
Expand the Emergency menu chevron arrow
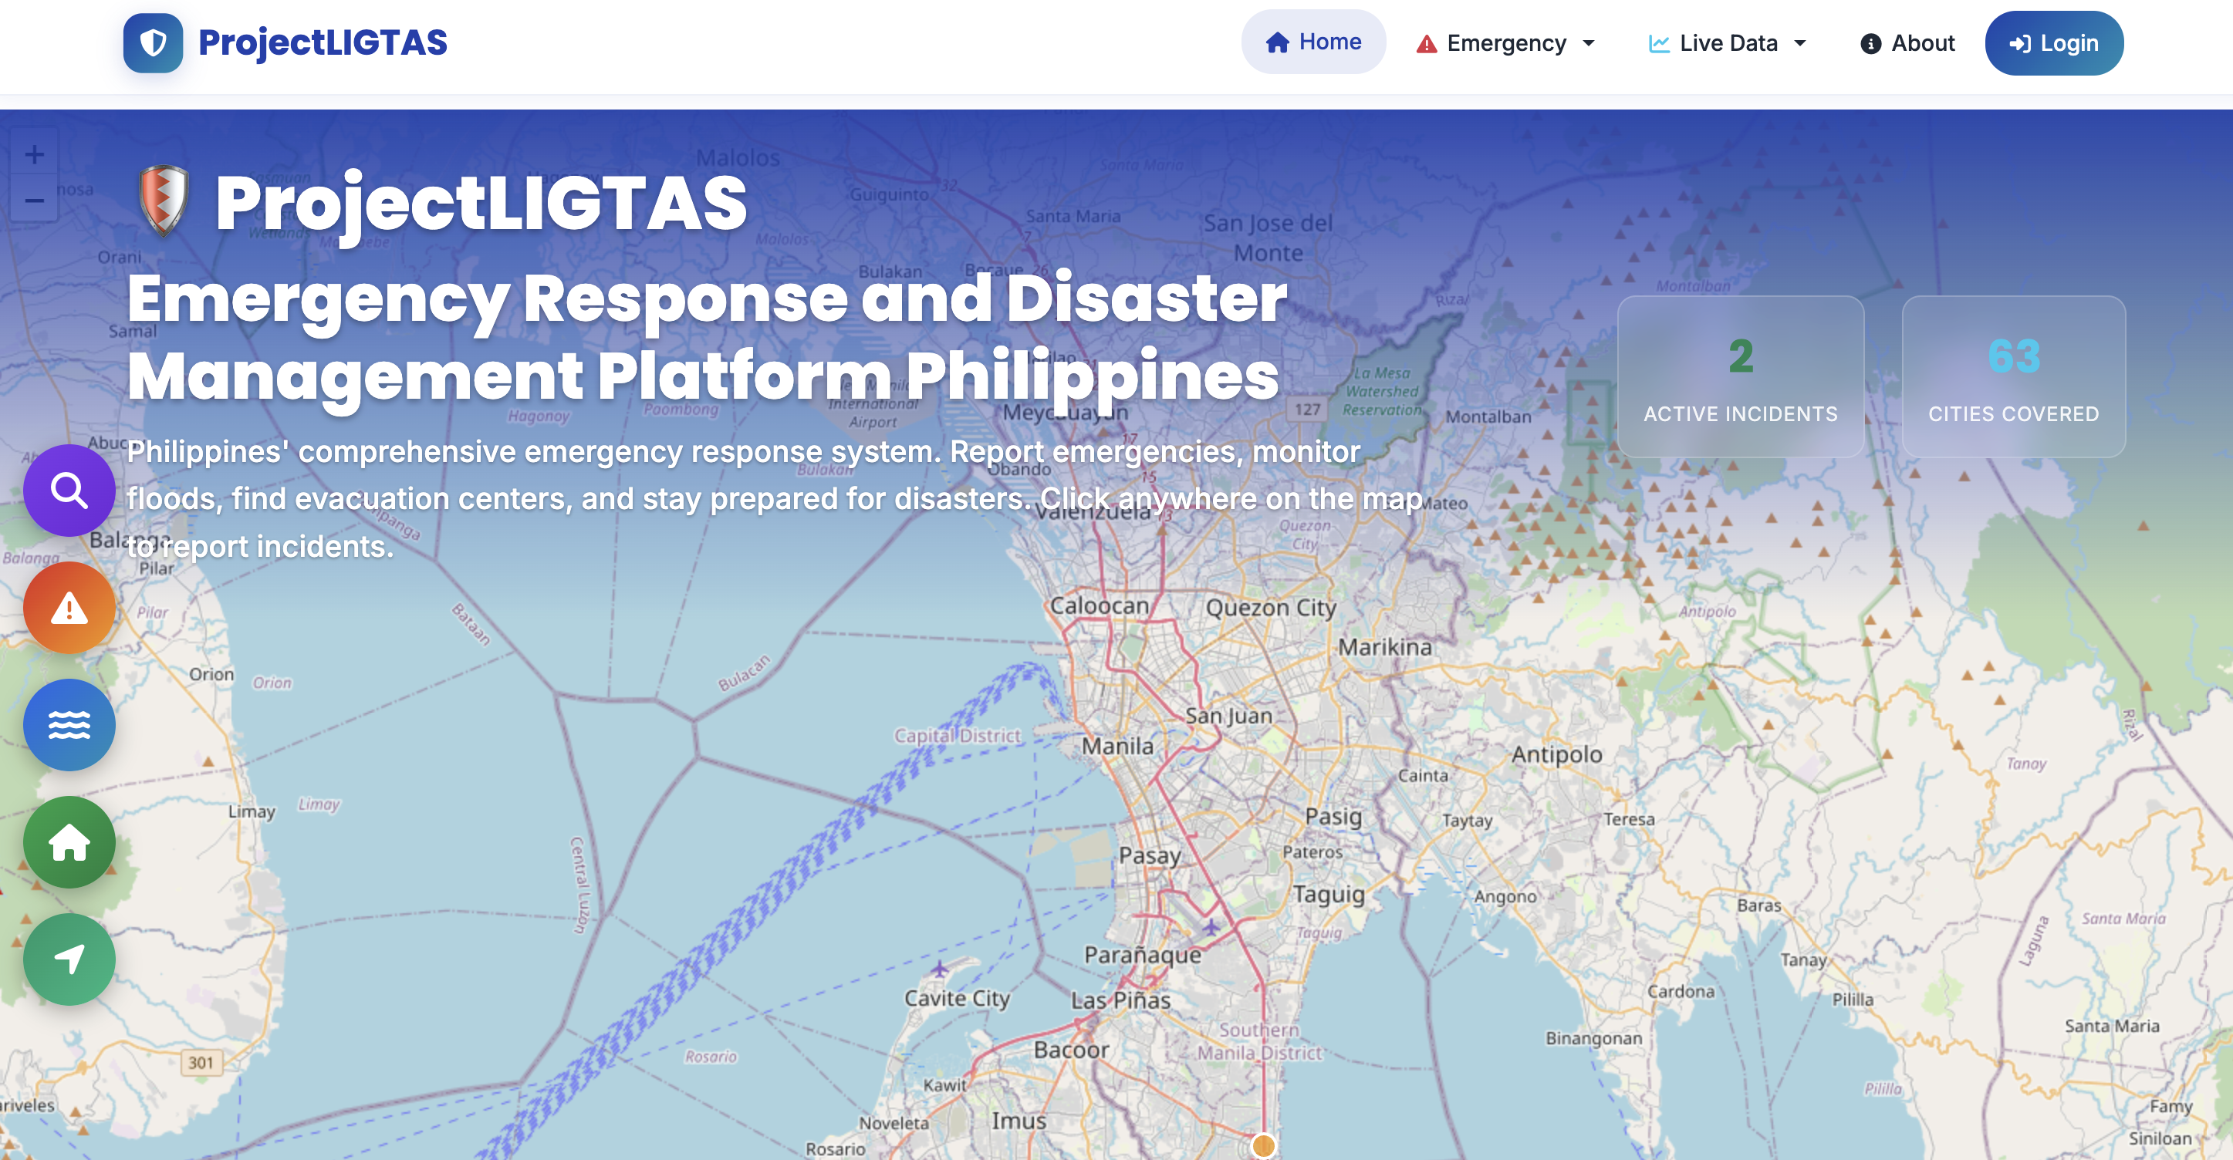(1588, 42)
